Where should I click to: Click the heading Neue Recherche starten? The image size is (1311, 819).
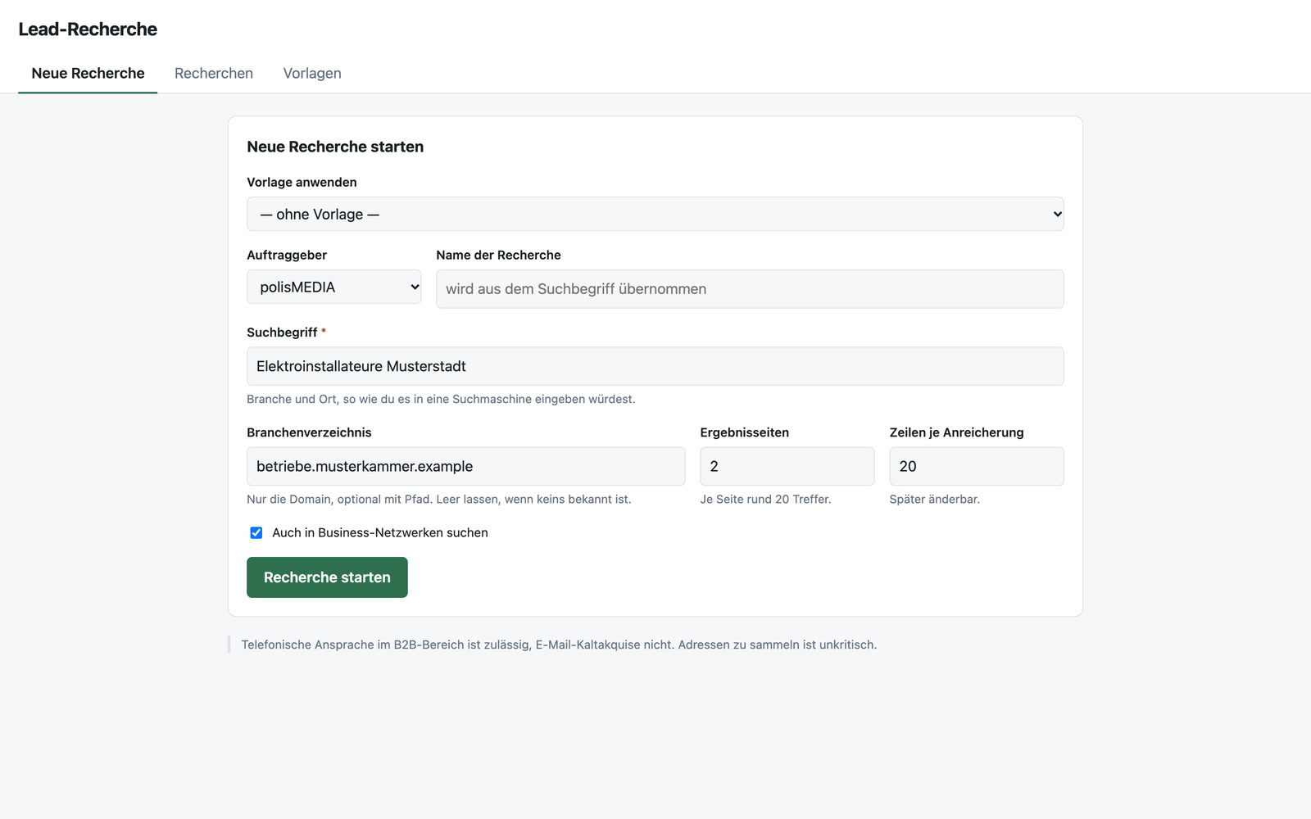click(335, 147)
